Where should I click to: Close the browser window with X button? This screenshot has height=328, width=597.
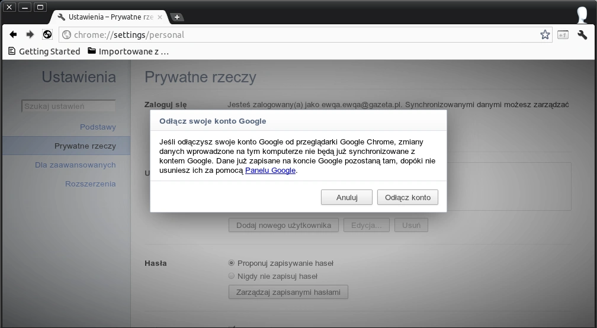(x=9, y=7)
